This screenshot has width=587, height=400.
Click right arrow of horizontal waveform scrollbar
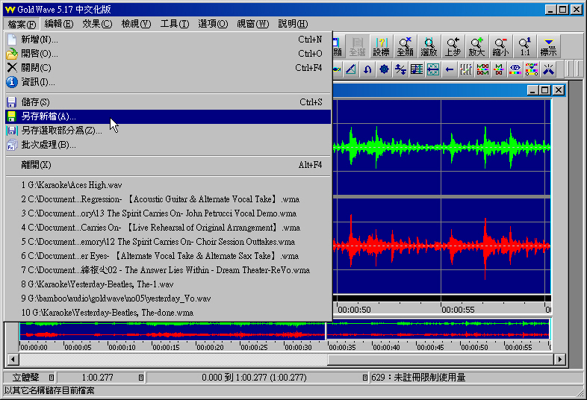(559, 360)
